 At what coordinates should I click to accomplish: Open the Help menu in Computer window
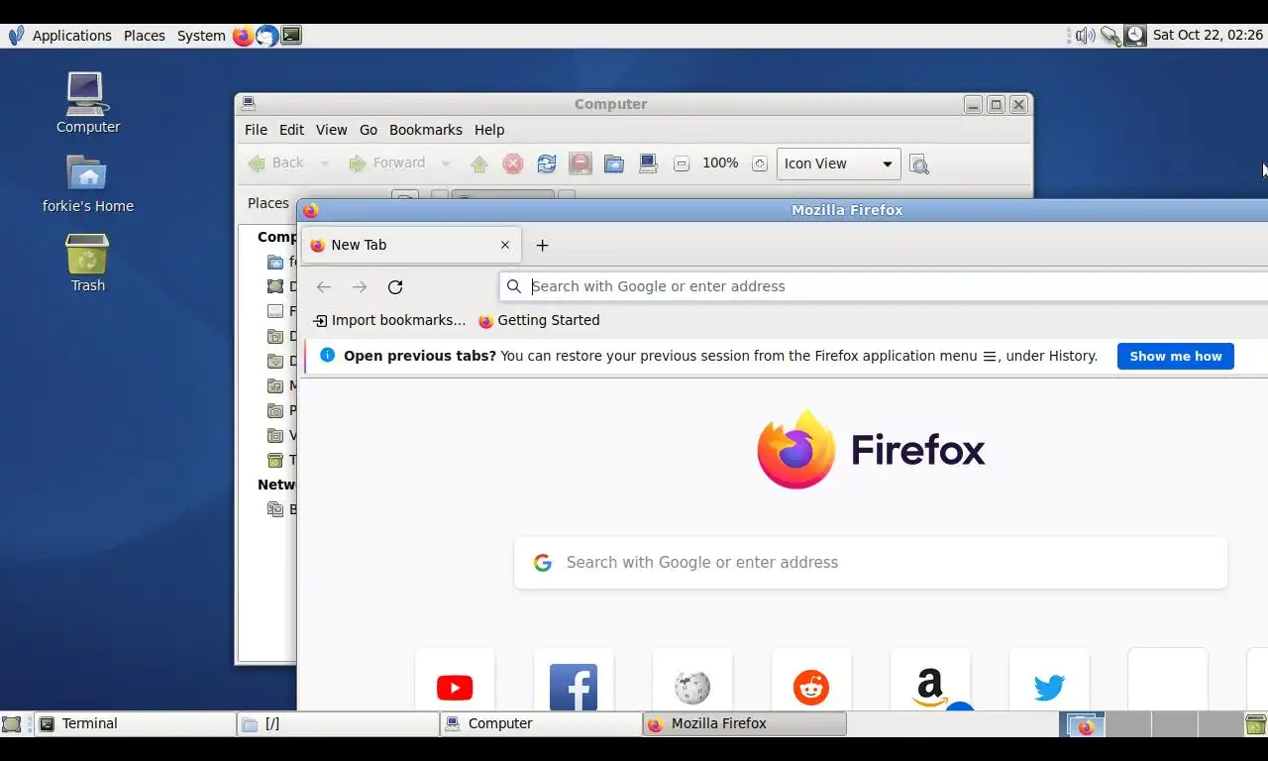tap(489, 130)
